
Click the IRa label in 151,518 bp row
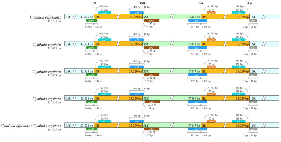pyautogui.click(x=204, y=17)
